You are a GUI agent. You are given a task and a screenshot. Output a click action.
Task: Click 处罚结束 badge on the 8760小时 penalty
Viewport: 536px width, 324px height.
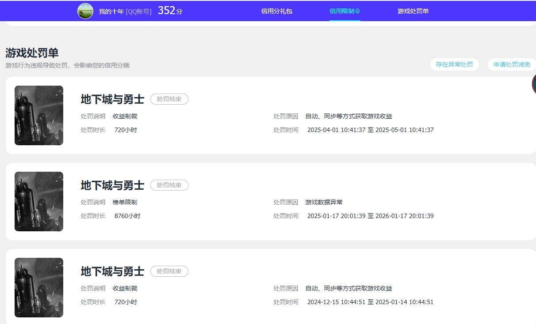coord(169,185)
